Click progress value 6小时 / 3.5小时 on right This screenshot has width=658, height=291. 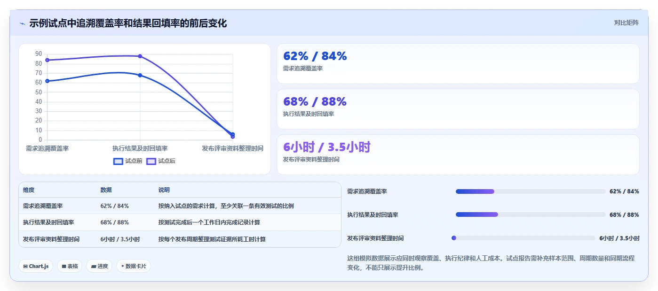[619, 238]
